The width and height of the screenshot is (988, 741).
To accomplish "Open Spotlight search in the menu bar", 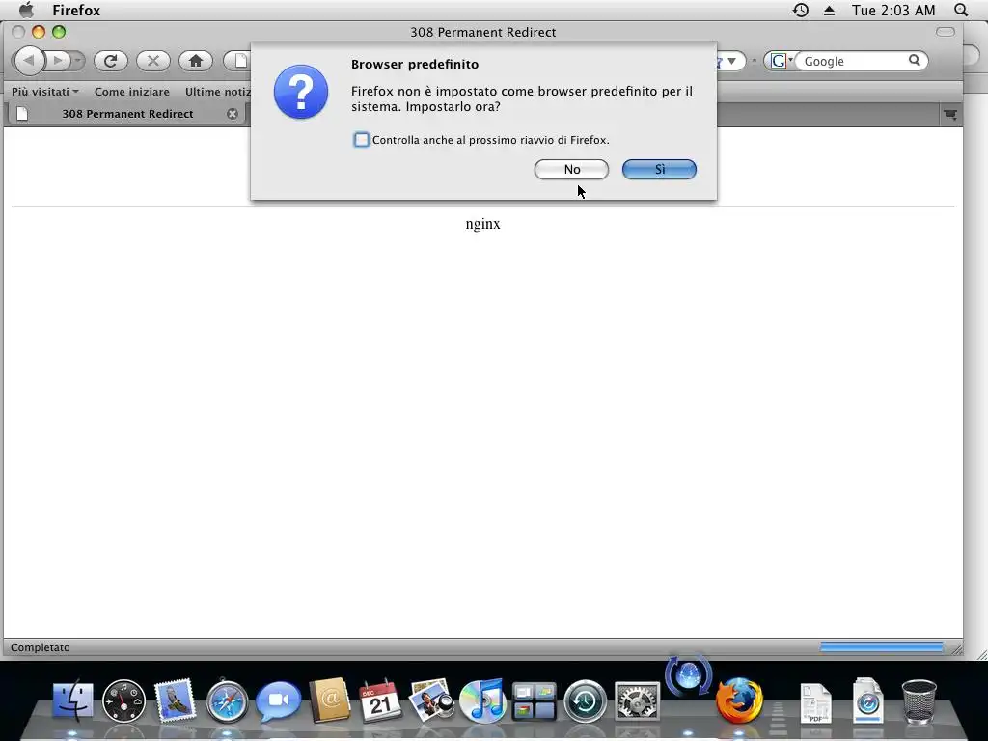I will [x=961, y=10].
